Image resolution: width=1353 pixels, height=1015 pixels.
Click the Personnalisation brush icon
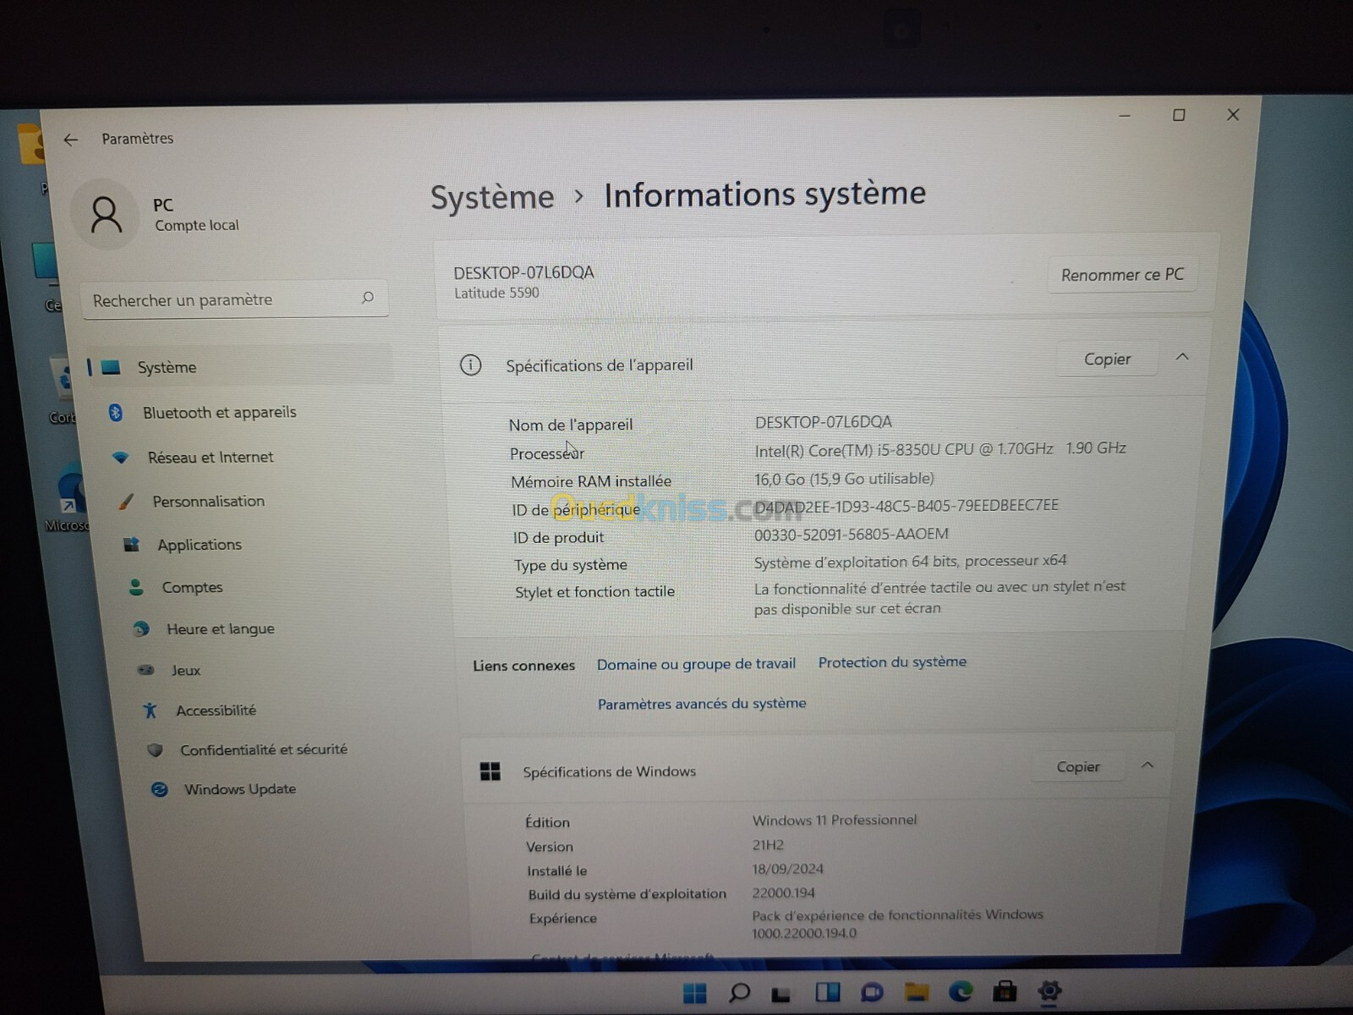coord(126,502)
